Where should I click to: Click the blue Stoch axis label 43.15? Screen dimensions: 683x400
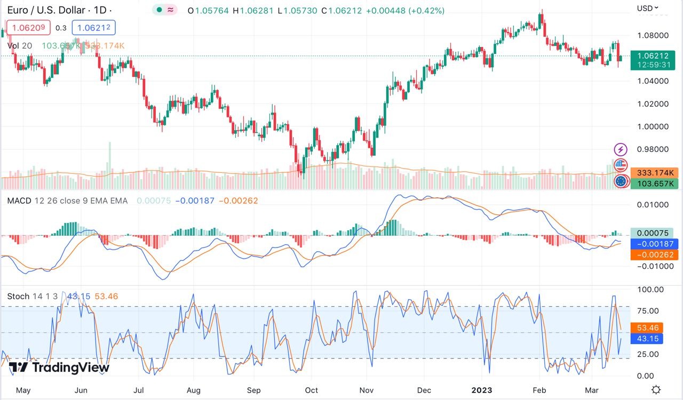point(647,339)
